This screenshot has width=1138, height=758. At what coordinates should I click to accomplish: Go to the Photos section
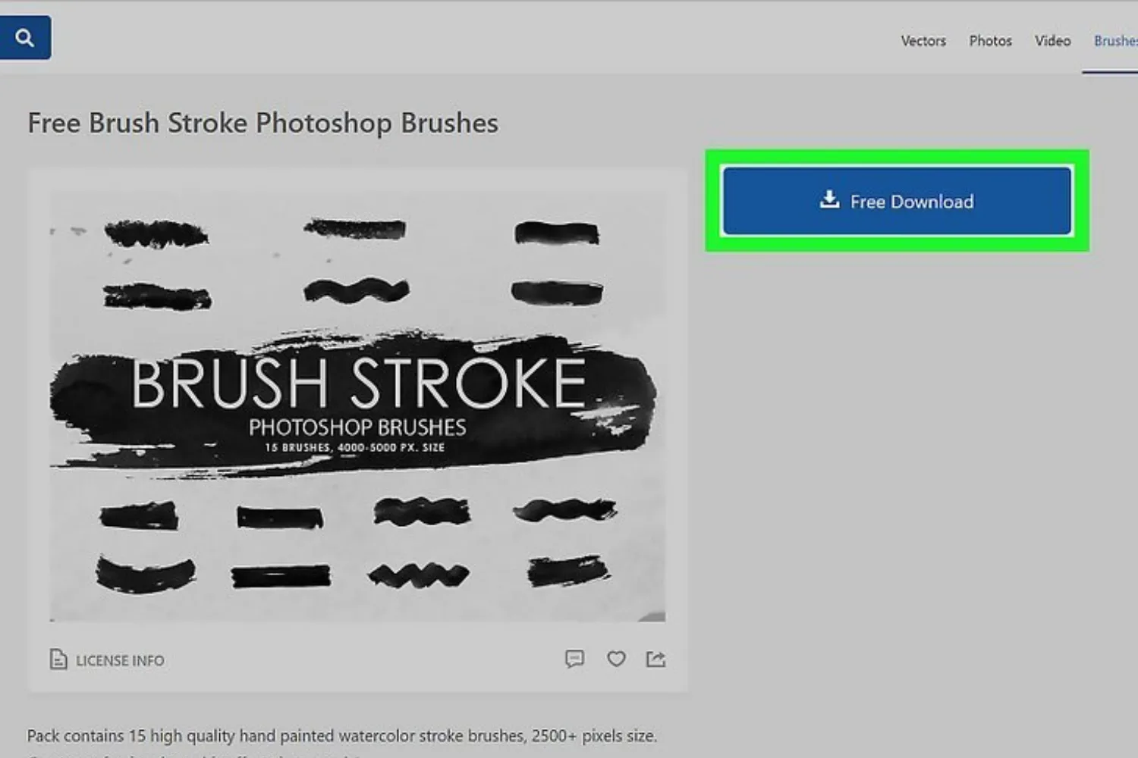point(990,41)
